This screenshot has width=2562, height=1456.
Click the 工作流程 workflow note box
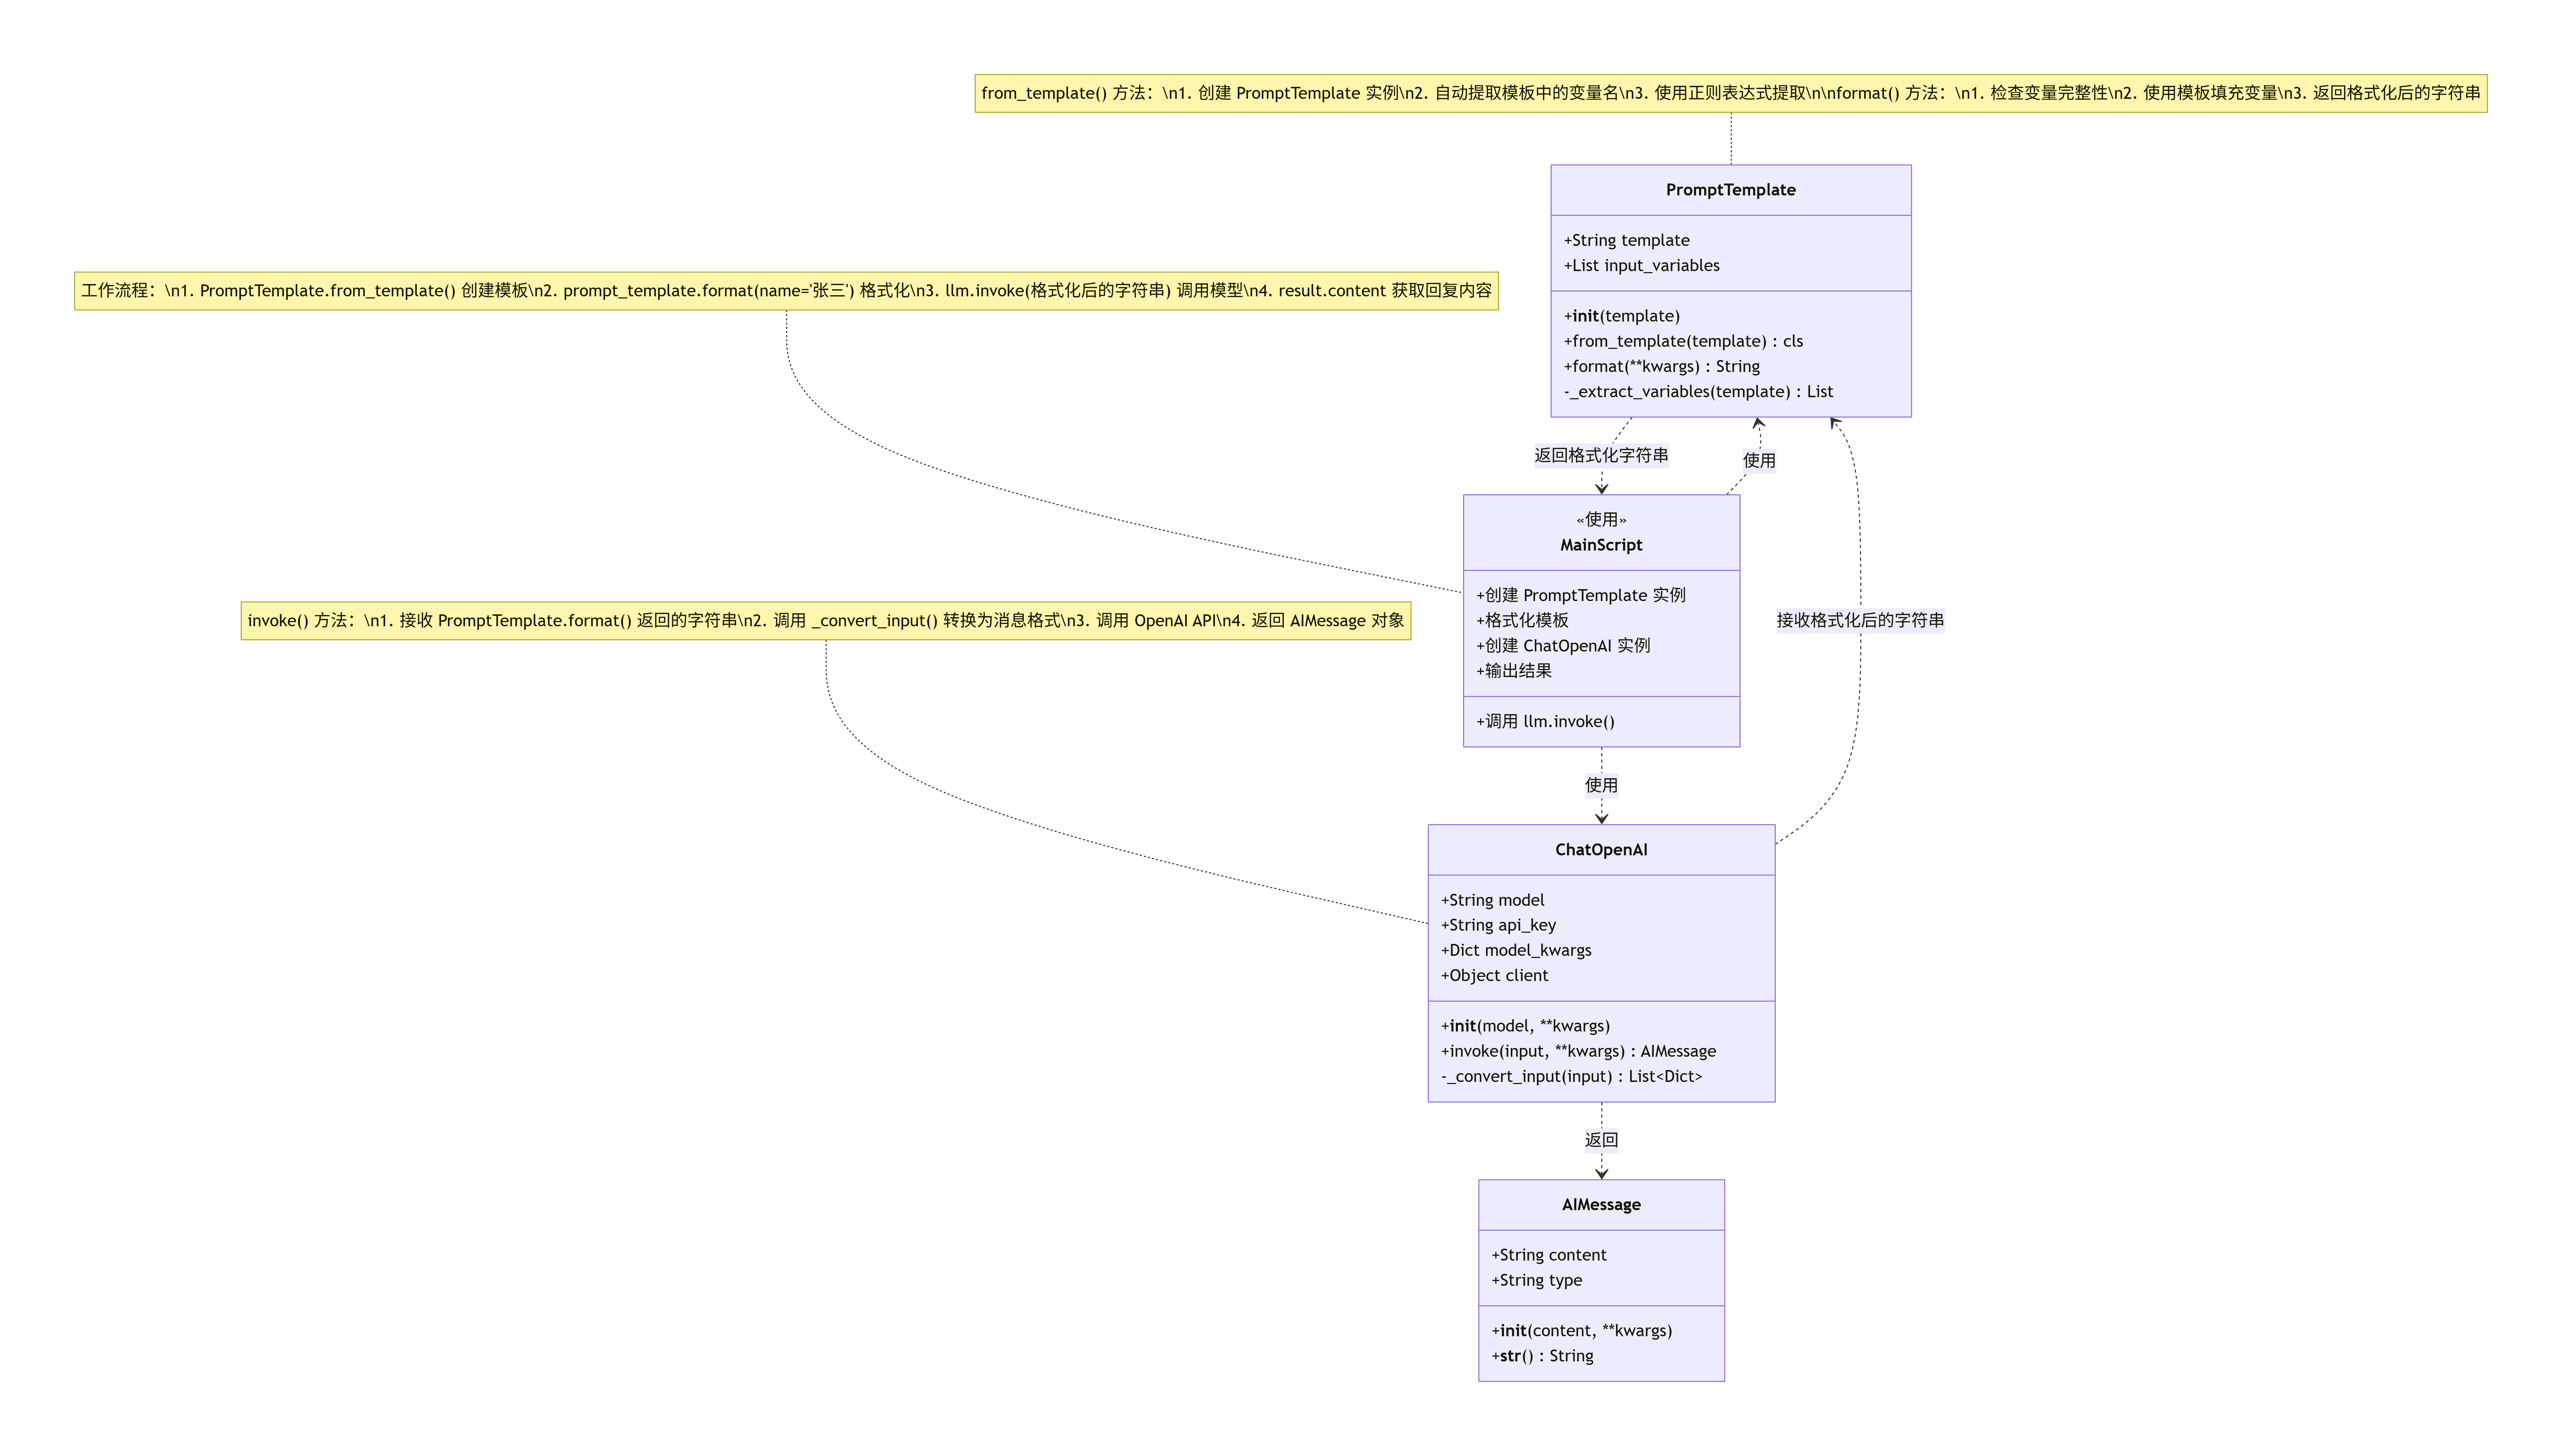[786, 291]
